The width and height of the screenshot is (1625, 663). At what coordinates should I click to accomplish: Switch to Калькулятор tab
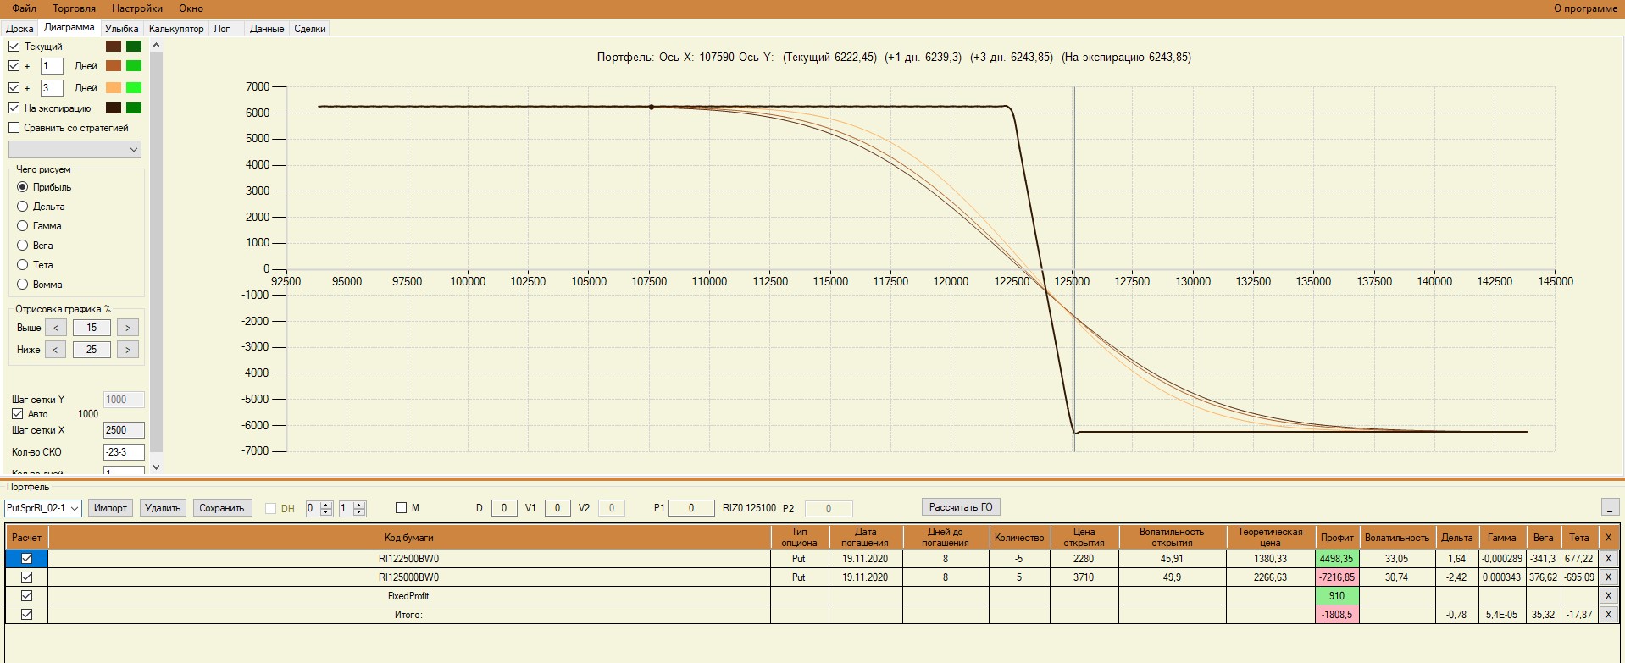[x=176, y=29]
